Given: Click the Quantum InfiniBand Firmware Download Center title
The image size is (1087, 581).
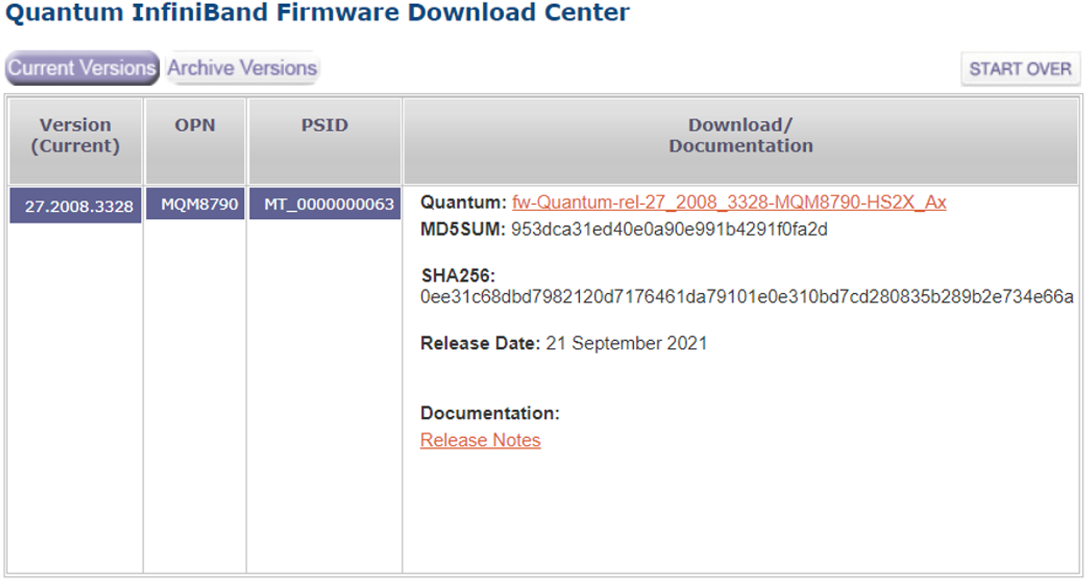Looking at the screenshot, I should point(317,13).
